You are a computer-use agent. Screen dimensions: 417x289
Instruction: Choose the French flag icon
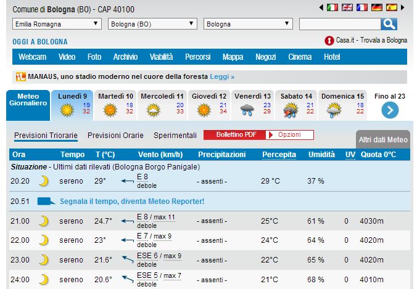pyautogui.click(x=362, y=8)
